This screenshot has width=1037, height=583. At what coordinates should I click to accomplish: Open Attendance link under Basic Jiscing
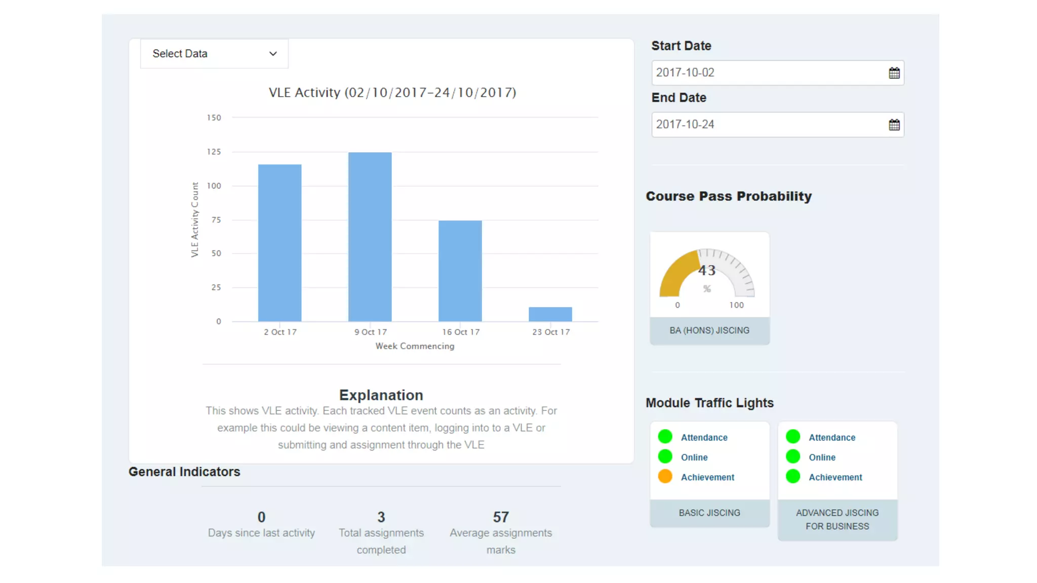coord(704,437)
